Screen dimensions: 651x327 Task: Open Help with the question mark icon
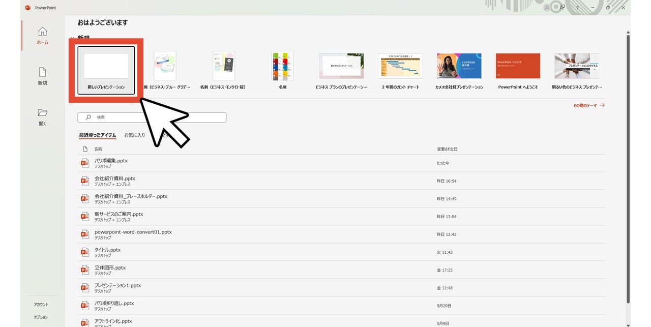pos(577,8)
